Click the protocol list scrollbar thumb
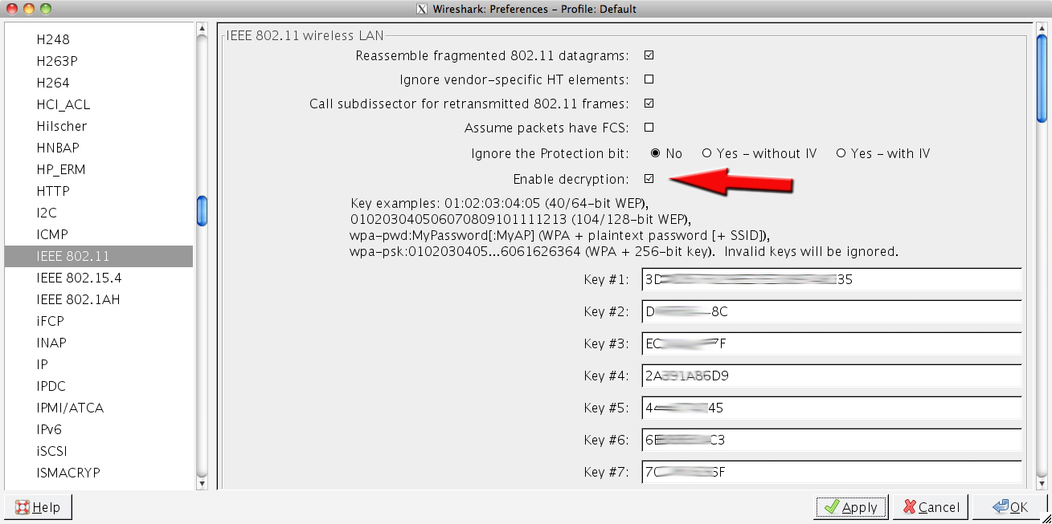 pyautogui.click(x=203, y=211)
